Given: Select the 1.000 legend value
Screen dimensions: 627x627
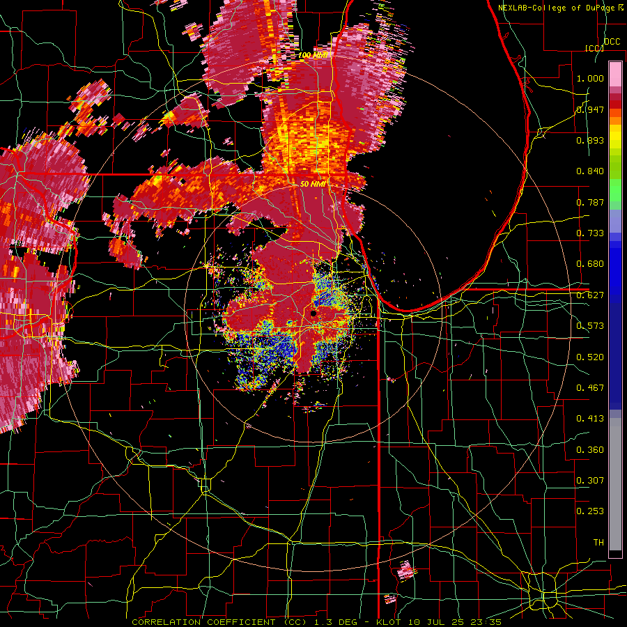Looking at the screenshot, I should point(590,78).
